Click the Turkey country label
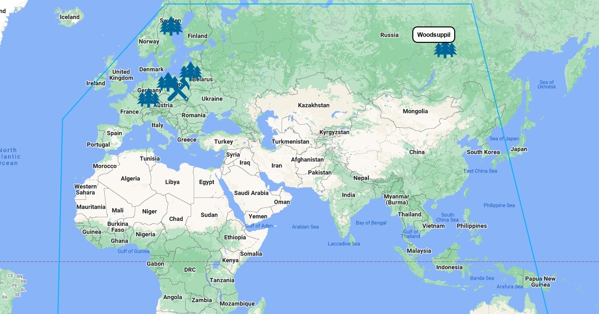Image resolution: width=599 pixels, height=314 pixels. coord(224,142)
